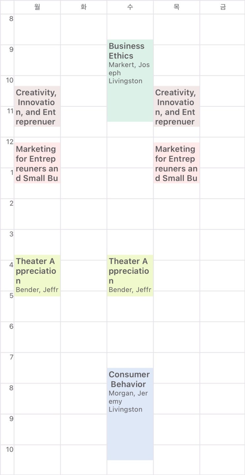Open Thursday's Marketing for Entrepreneurs block

(x=176, y=163)
